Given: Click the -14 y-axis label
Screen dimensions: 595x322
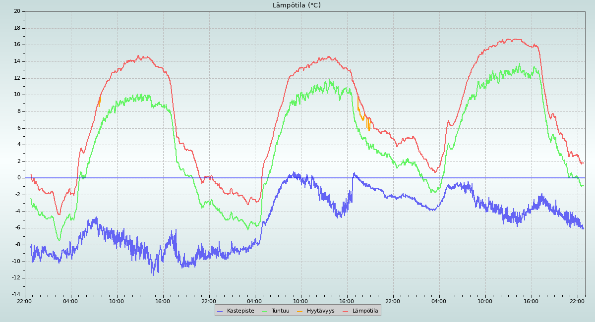Looking at the screenshot, I should [x=16, y=295].
